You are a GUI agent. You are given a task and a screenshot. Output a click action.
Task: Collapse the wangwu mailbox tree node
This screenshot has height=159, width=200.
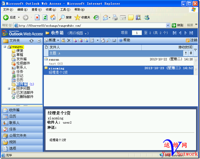pyautogui.click(x=5, y=47)
